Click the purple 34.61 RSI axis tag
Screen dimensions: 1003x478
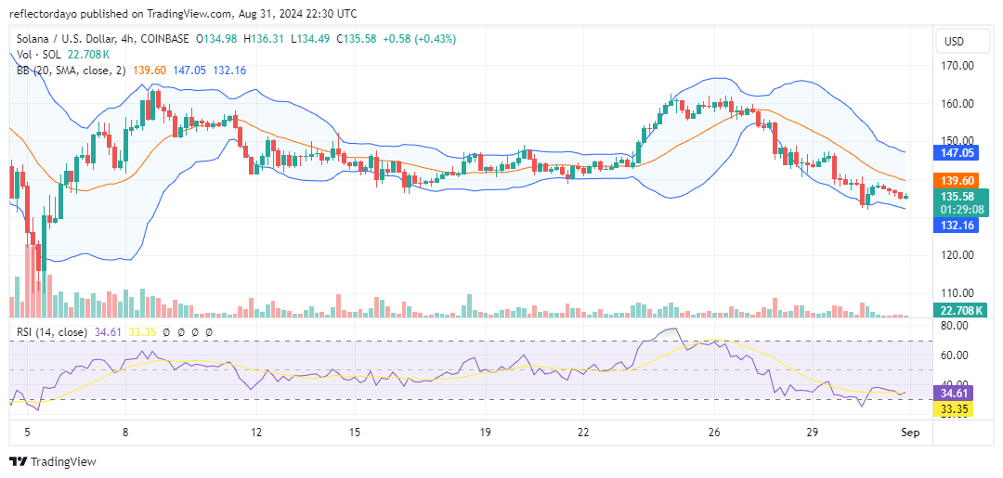(955, 393)
